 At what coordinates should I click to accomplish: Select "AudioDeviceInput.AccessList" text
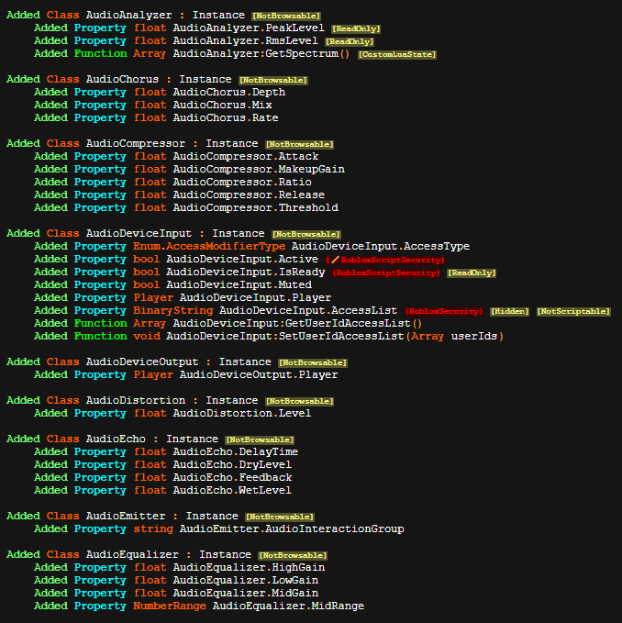[x=308, y=310]
